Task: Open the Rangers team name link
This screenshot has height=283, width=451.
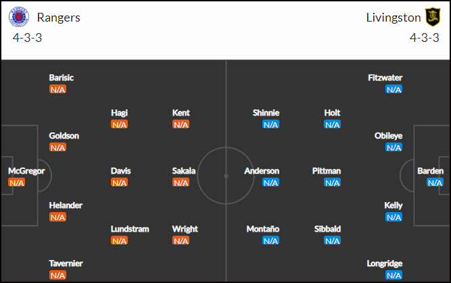Action: pos(59,18)
